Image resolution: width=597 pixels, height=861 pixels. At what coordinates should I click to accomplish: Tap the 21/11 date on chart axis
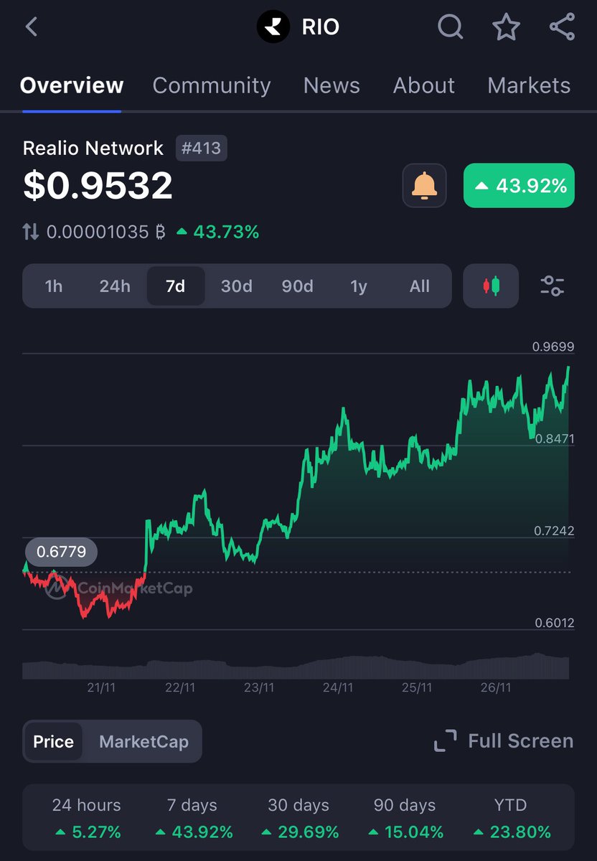click(101, 687)
